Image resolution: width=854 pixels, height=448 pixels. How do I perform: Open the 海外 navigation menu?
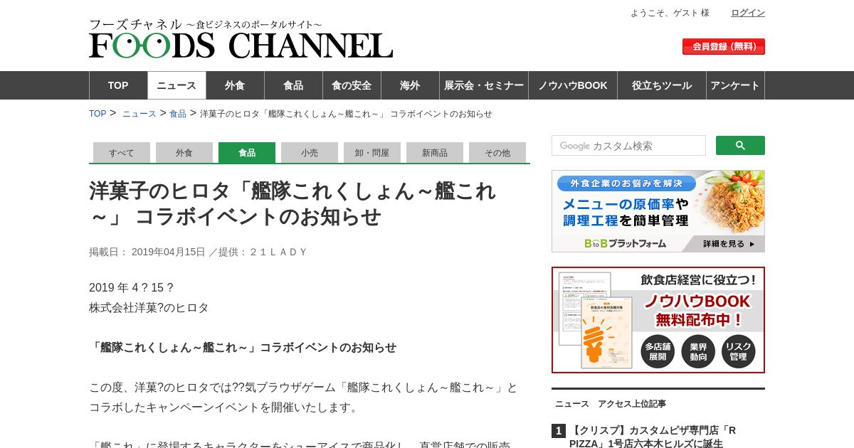click(x=410, y=85)
